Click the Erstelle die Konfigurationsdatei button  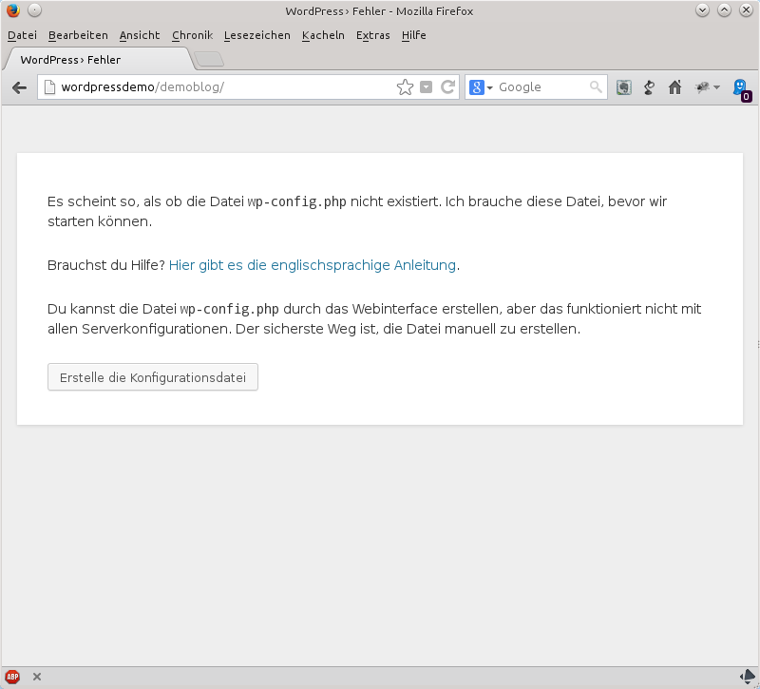tap(153, 377)
